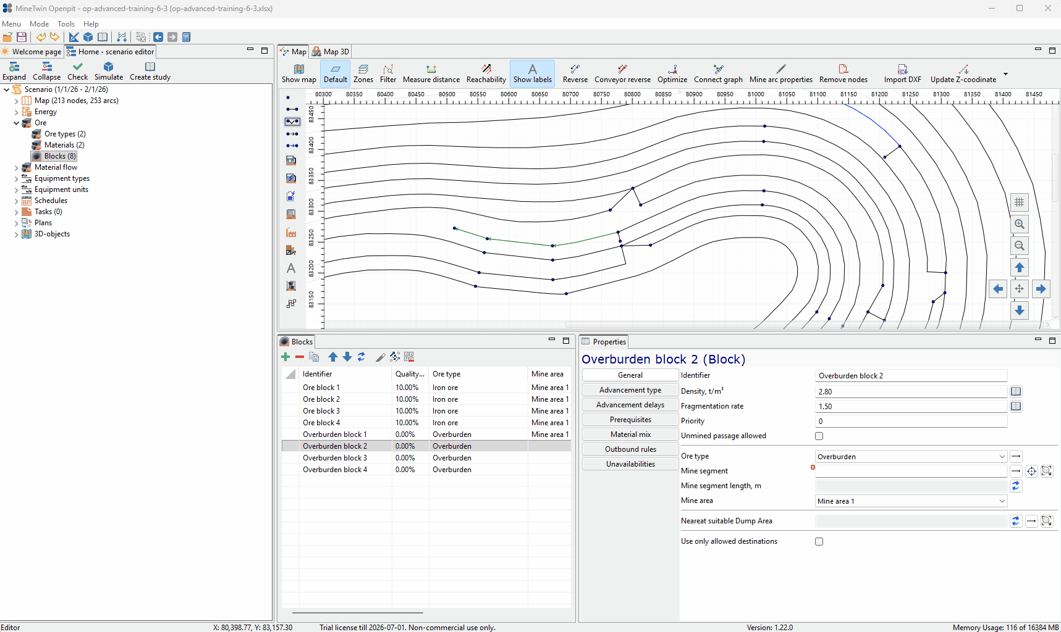Open the Help menu
This screenshot has height=632, width=1061.
[x=91, y=24]
